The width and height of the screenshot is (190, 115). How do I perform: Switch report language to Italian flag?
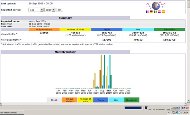[x=155, y=12]
